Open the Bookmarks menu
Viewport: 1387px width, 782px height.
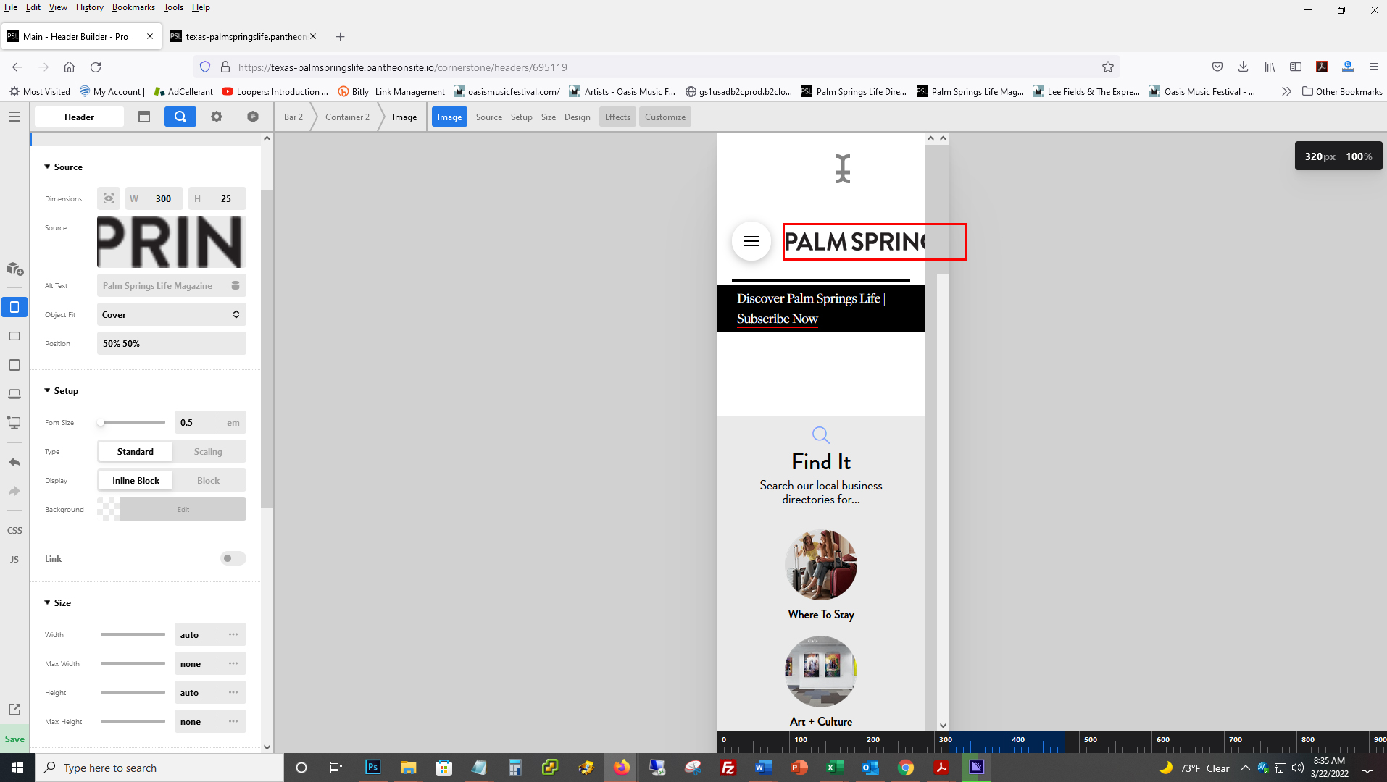(x=133, y=7)
